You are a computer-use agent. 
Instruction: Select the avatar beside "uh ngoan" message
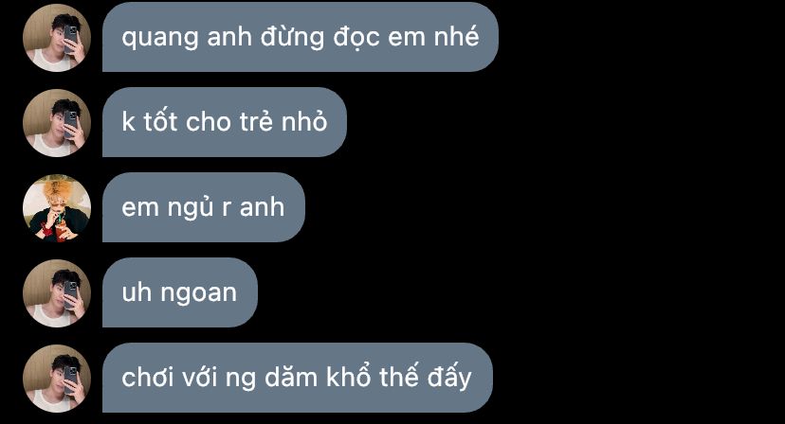tap(57, 293)
